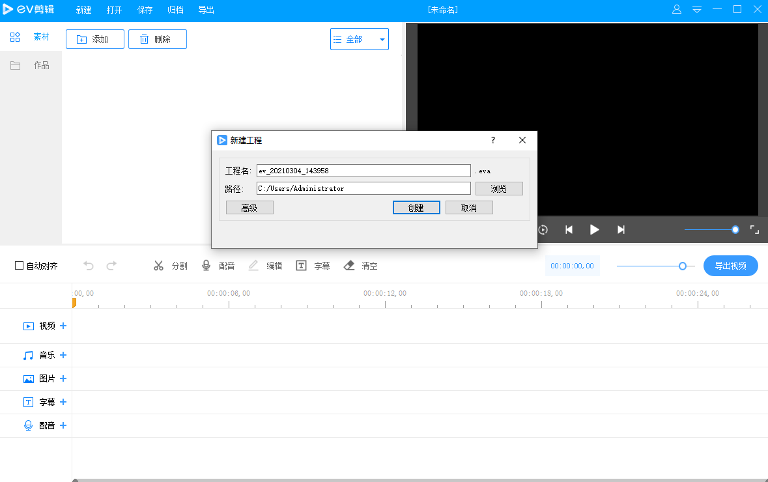
Task: Switch to the 素材 tab
Action: (31, 36)
